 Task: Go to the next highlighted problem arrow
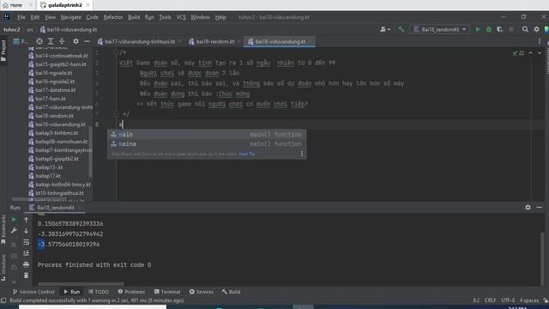tap(540, 53)
